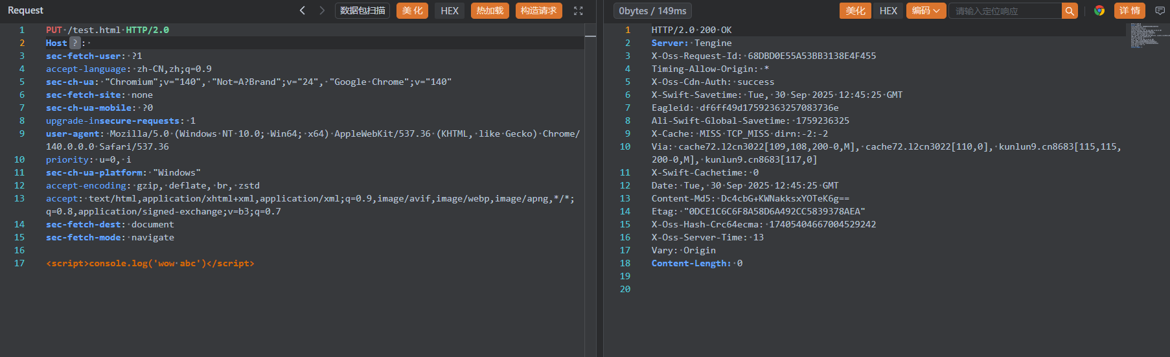The height and width of the screenshot is (357, 1170).
Task: Open the 编码 encoding dropdown
Action: [x=926, y=11]
